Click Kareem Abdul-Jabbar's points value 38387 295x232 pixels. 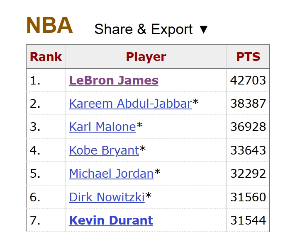[248, 103]
